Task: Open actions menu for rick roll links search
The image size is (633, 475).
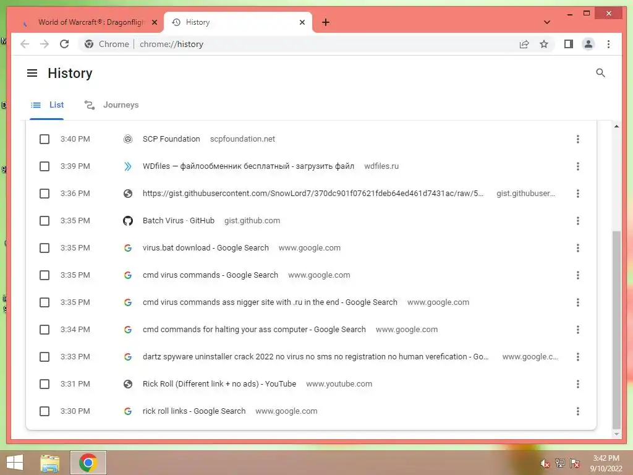Action: [578, 411]
